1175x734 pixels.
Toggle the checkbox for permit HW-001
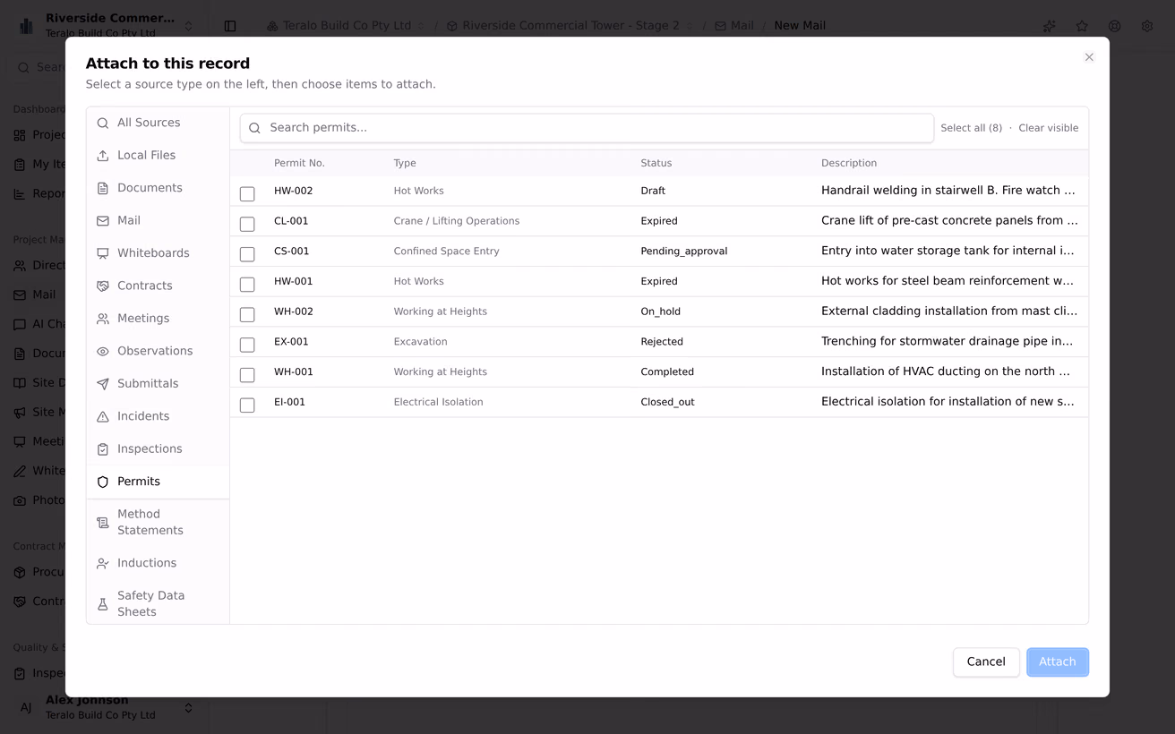click(247, 285)
